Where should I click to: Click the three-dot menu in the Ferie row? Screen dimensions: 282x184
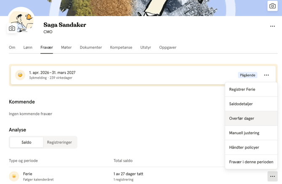pos(272,176)
